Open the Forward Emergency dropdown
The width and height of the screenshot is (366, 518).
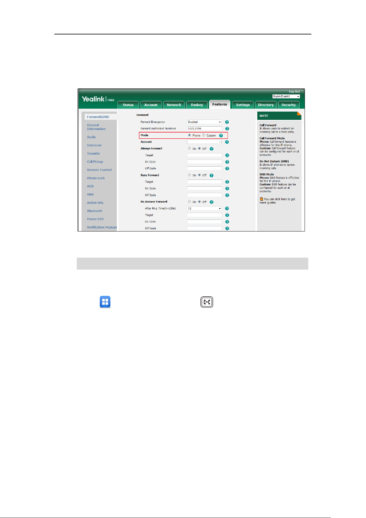click(204, 122)
